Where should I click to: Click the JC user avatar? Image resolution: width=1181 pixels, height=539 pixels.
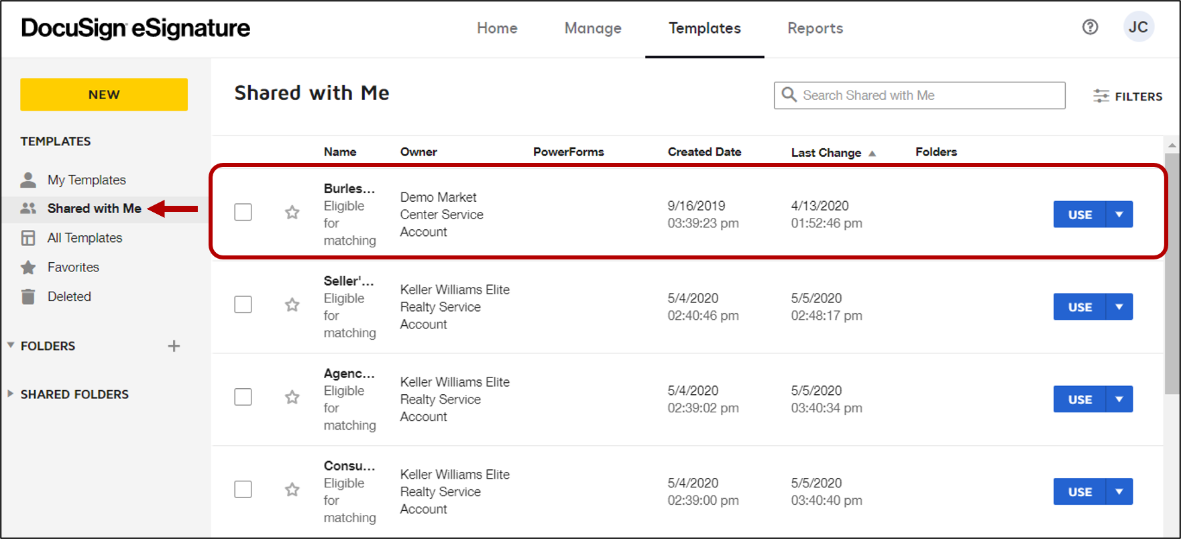tap(1138, 27)
